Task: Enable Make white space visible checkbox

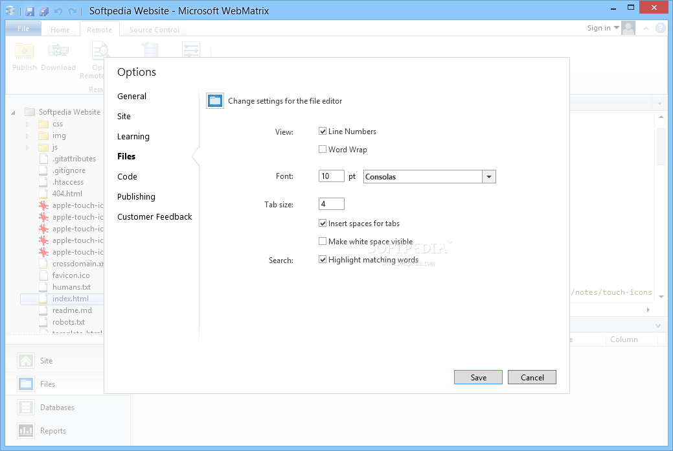Action: (323, 241)
